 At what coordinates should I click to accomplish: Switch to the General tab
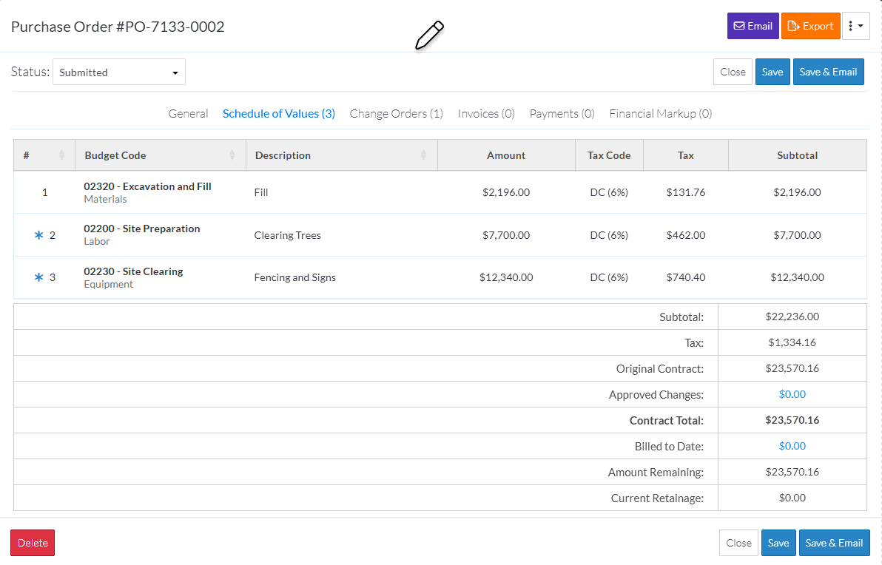(188, 114)
